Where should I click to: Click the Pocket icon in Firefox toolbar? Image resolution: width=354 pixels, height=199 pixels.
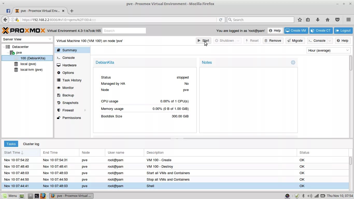point(337,20)
